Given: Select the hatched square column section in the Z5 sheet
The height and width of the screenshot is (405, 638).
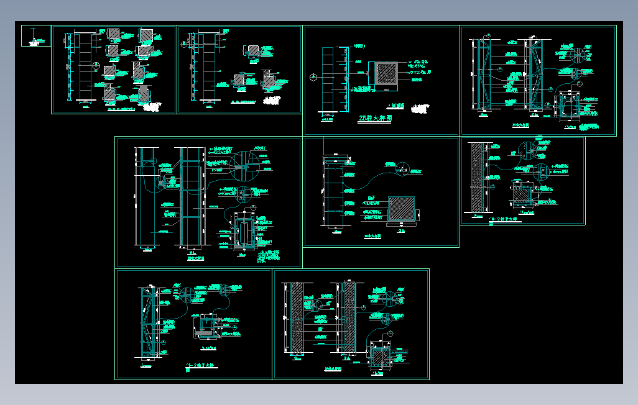Looking at the screenshot, I should click(x=386, y=73).
